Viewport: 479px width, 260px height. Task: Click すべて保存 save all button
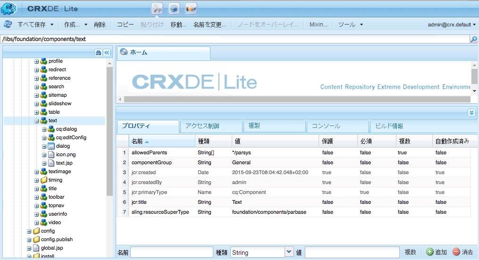[32, 25]
